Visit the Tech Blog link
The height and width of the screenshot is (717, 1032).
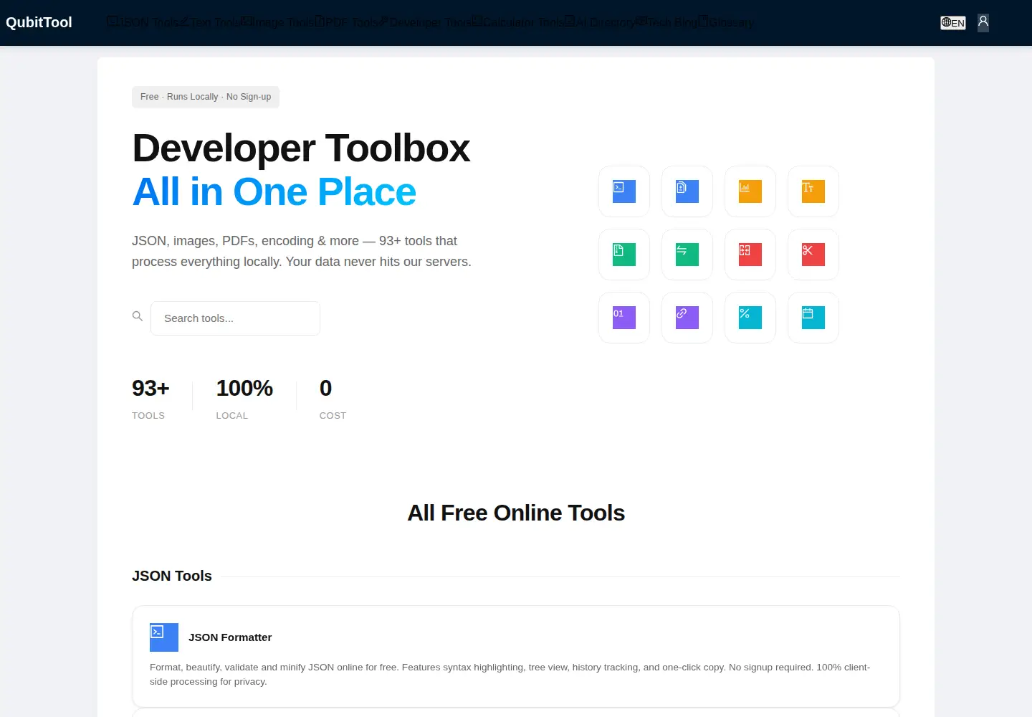click(x=667, y=22)
